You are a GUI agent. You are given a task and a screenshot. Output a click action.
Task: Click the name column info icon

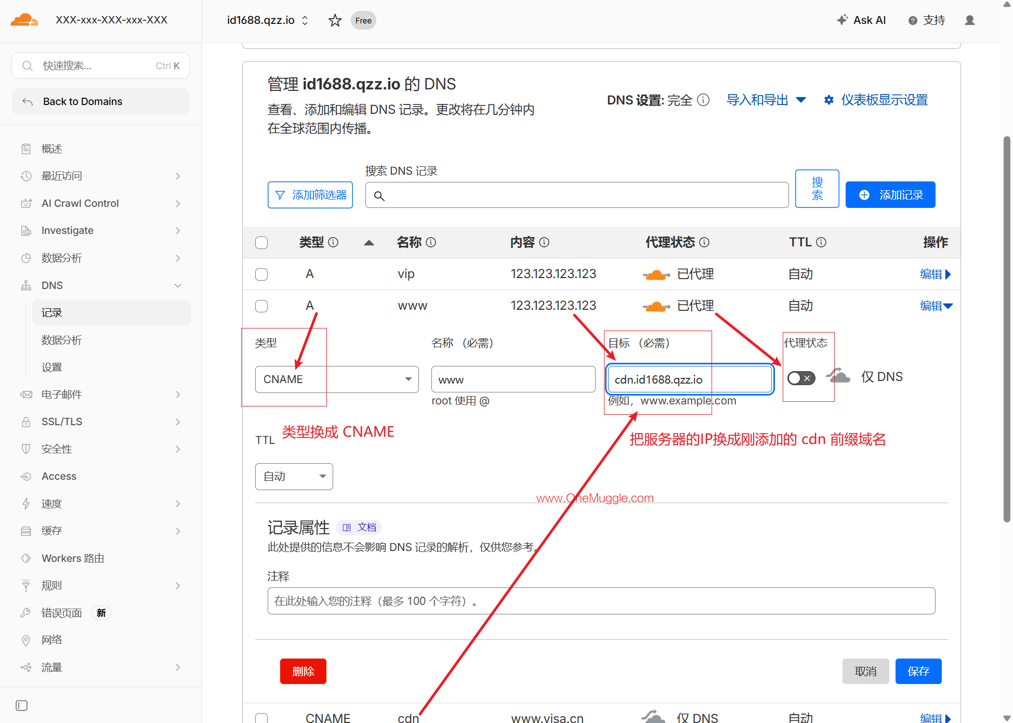[431, 242]
